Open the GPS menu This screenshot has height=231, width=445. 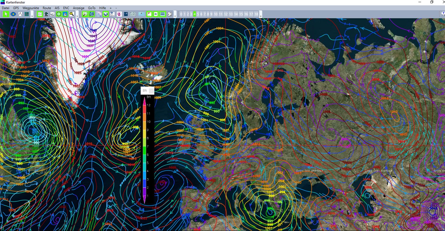(x=16, y=8)
